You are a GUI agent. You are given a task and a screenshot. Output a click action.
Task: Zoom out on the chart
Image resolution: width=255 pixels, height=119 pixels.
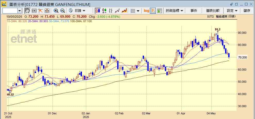pyautogui.click(x=63, y=11)
